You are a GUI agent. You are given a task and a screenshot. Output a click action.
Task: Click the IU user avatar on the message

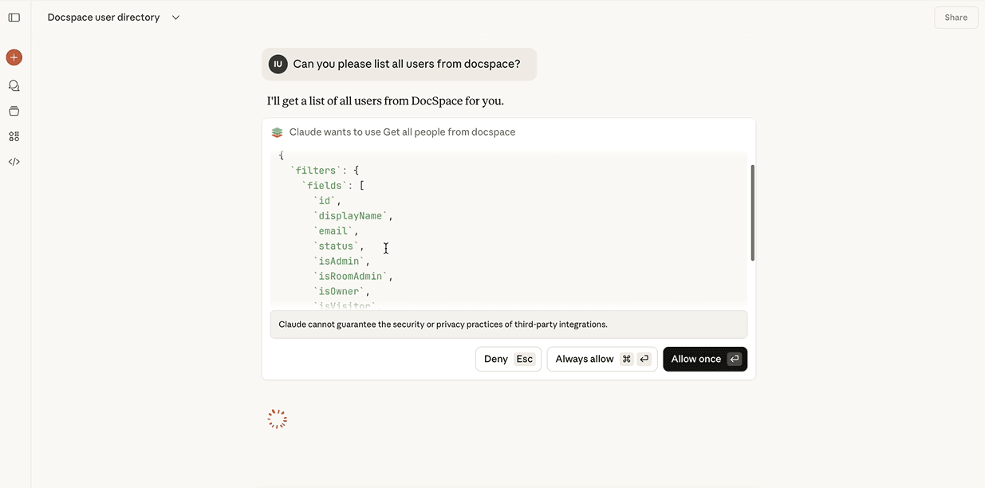pos(278,63)
